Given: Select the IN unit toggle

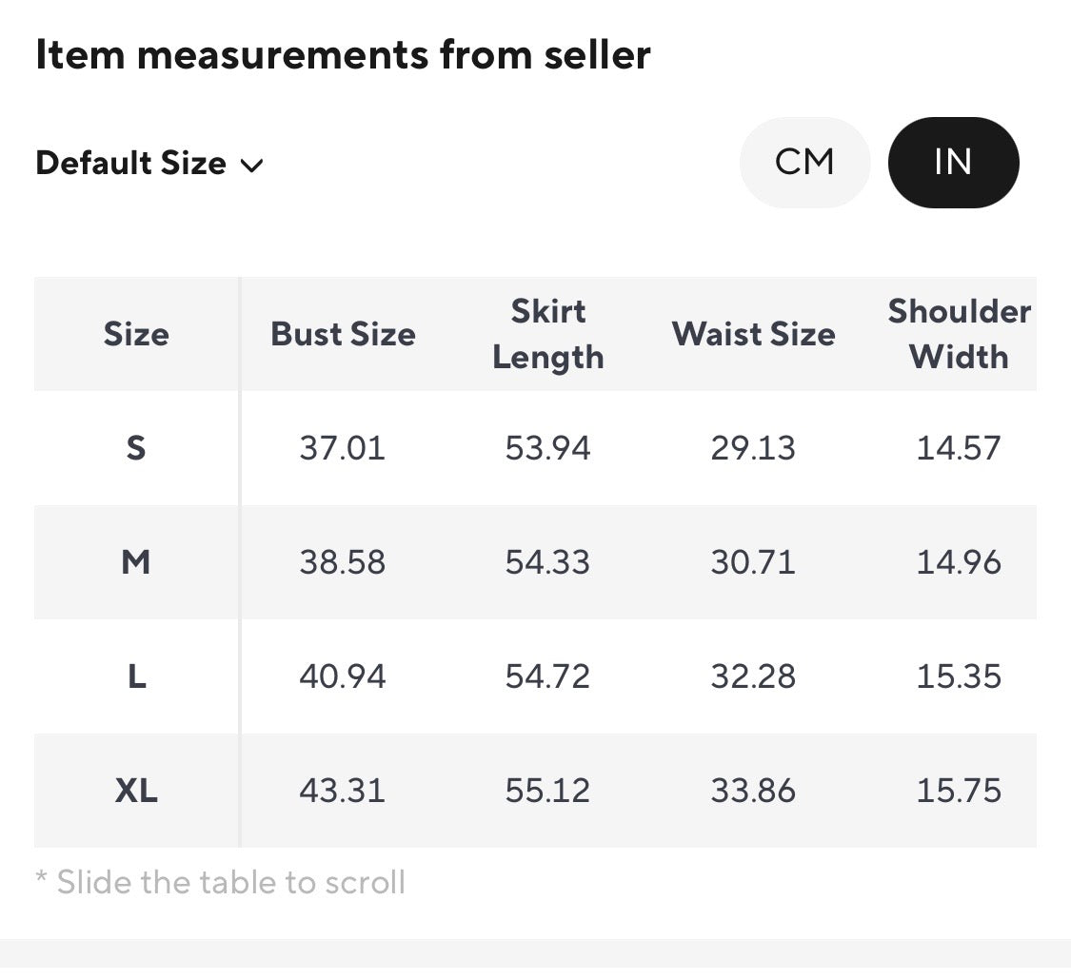Looking at the screenshot, I should click(954, 163).
